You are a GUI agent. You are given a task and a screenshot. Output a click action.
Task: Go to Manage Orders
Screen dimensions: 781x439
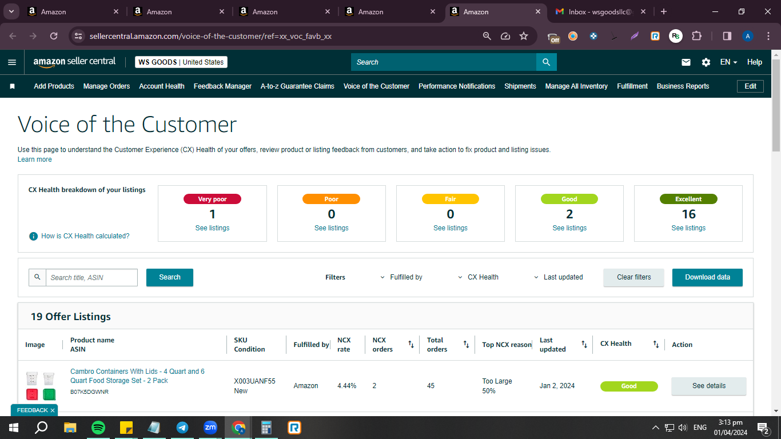(x=107, y=86)
